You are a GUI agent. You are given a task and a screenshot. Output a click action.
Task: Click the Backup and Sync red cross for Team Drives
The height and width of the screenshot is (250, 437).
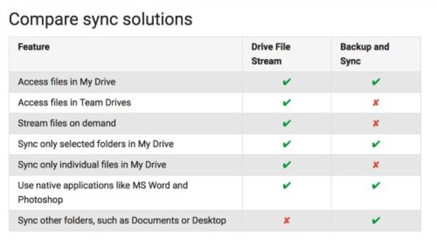click(376, 103)
